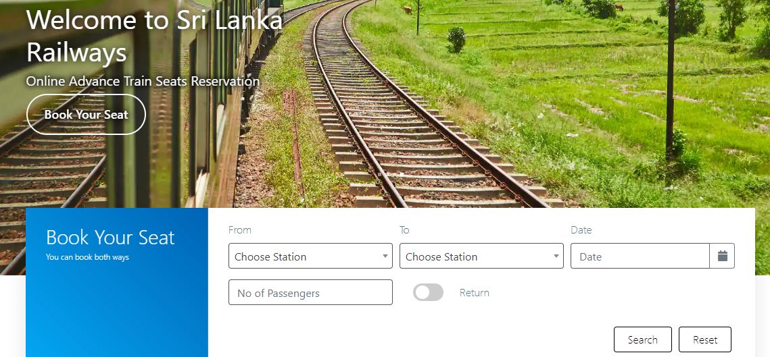
Task: Expand the To Choose Station dropdown
Action: [x=481, y=256]
